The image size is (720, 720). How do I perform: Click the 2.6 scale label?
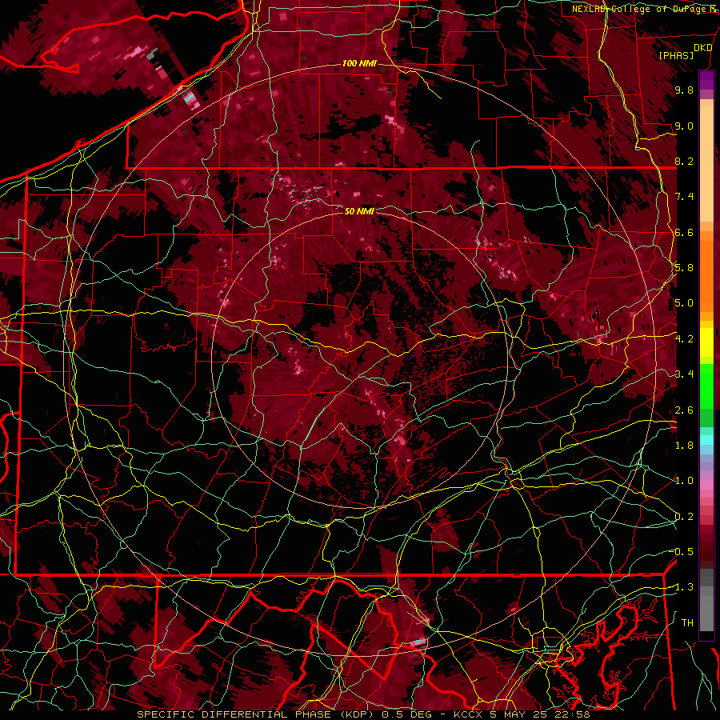tap(684, 410)
